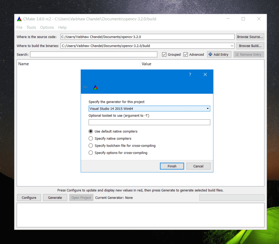Click the Finish button
This screenshot has height=244, width=279.
pyautogui.click(x=172, y=166)
